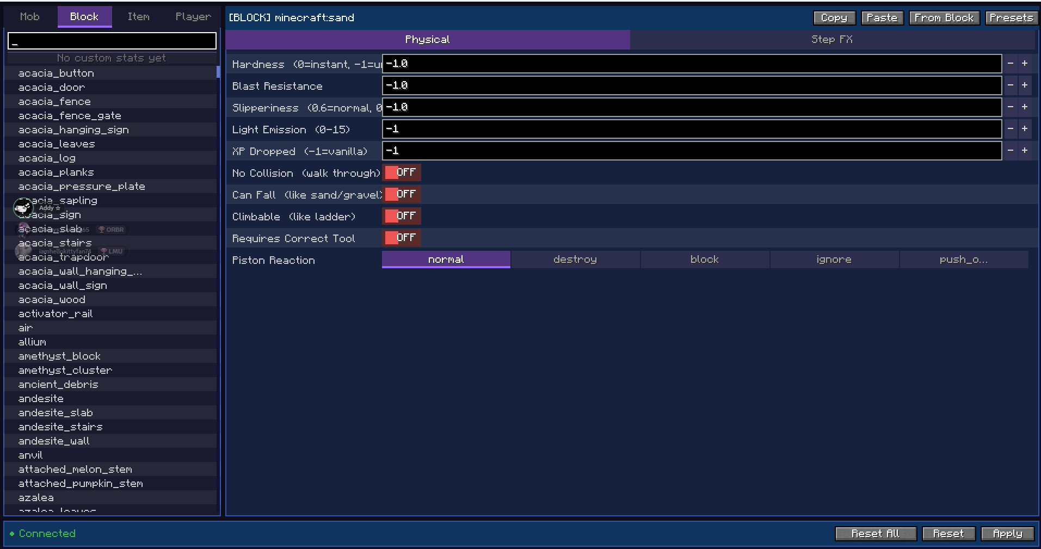Select allium in block list
The height and width of the screenshot is (549, 1041).
click(110, 342)
